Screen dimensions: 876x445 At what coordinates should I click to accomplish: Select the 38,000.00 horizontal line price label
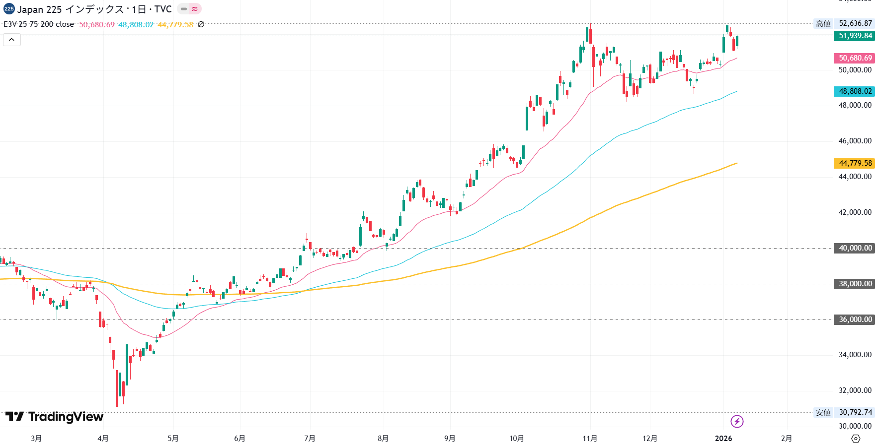pos(854,284)
